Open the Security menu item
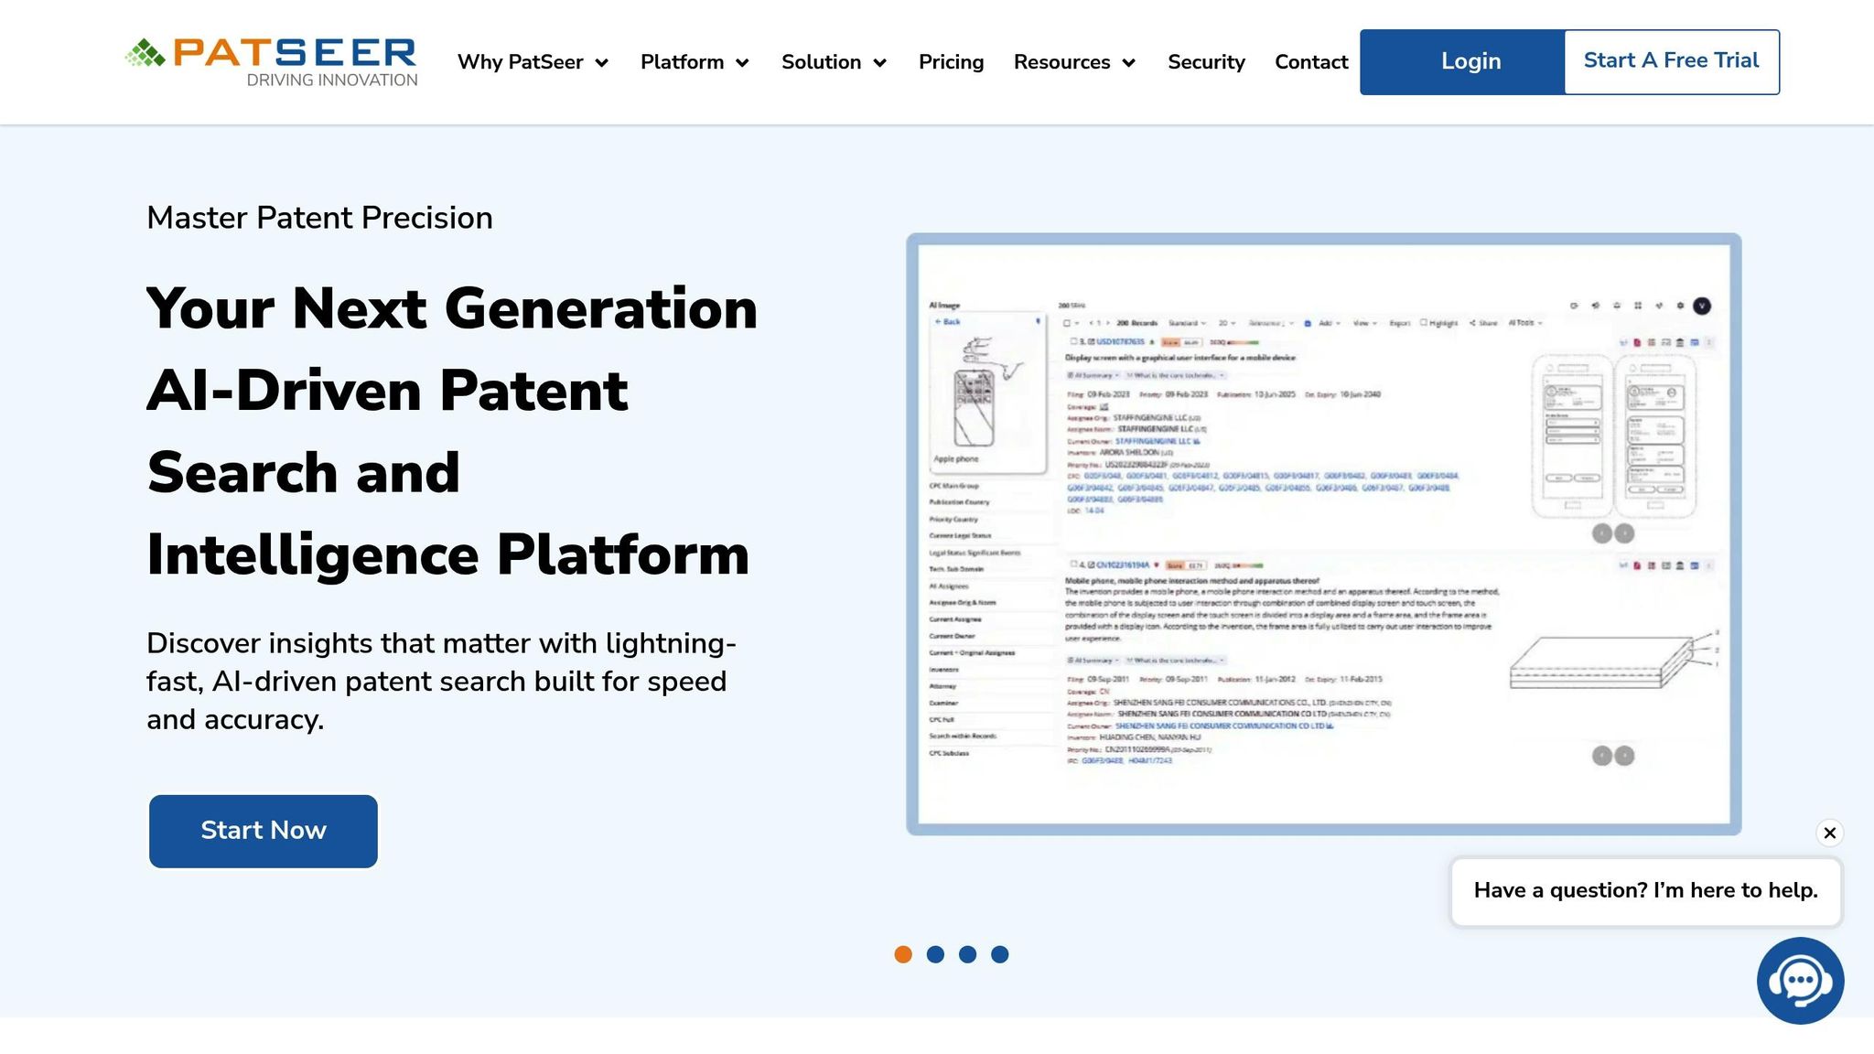The height and width of the screenshot is (1054, 1874). (1205, 62)
